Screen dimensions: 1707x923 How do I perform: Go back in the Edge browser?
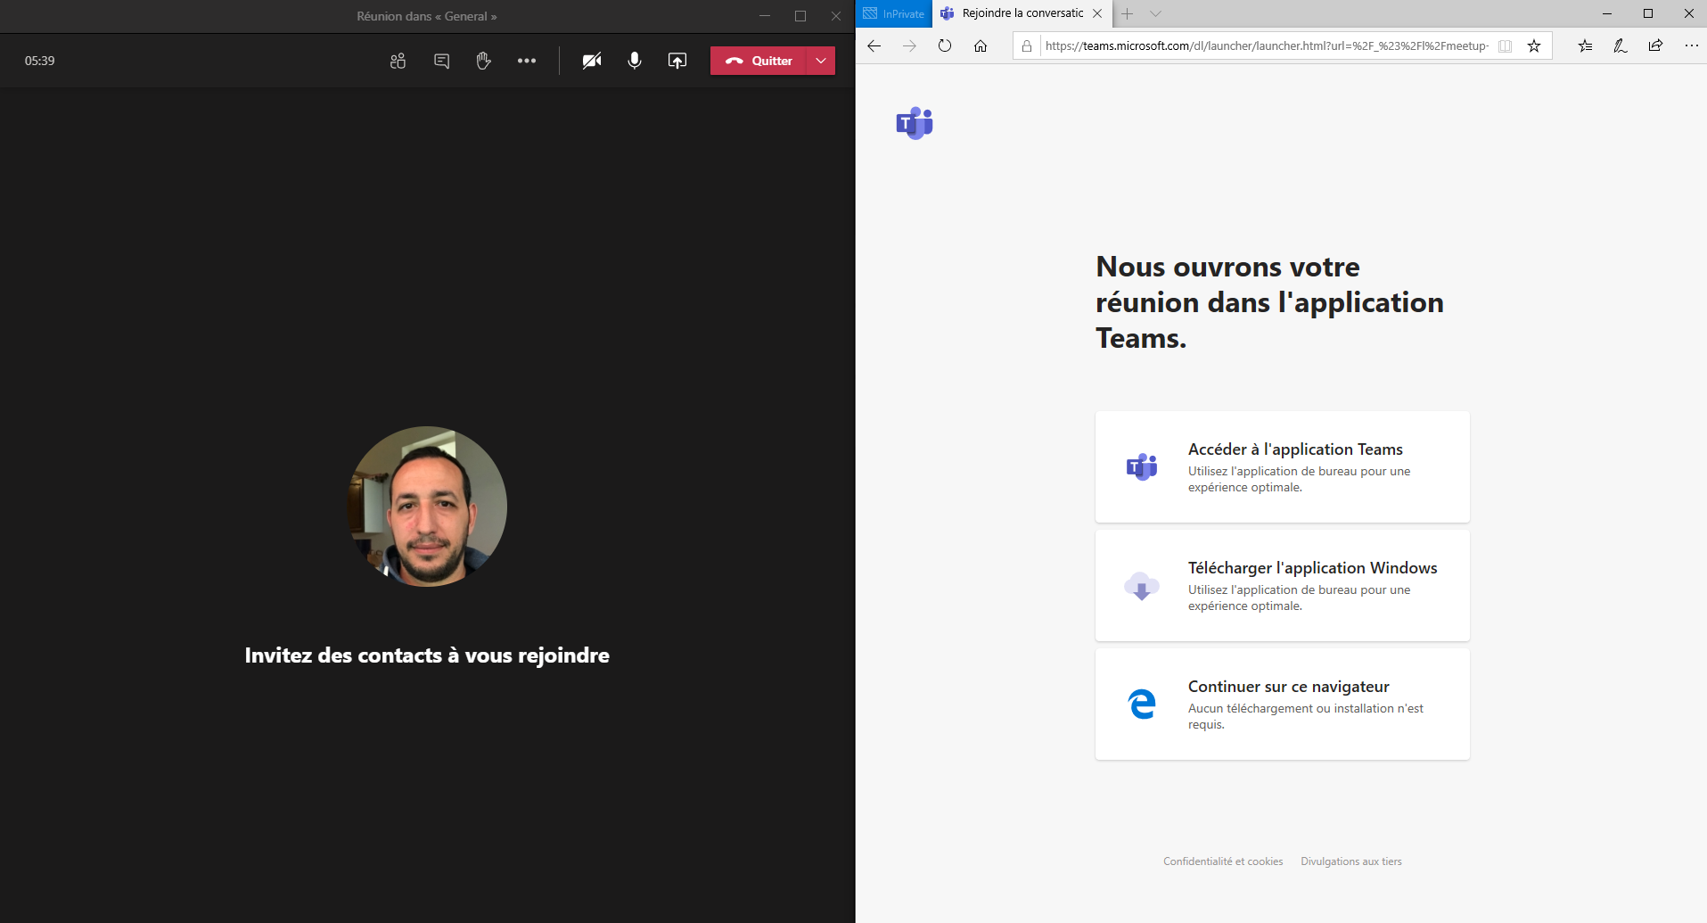(x=874, y=45)
